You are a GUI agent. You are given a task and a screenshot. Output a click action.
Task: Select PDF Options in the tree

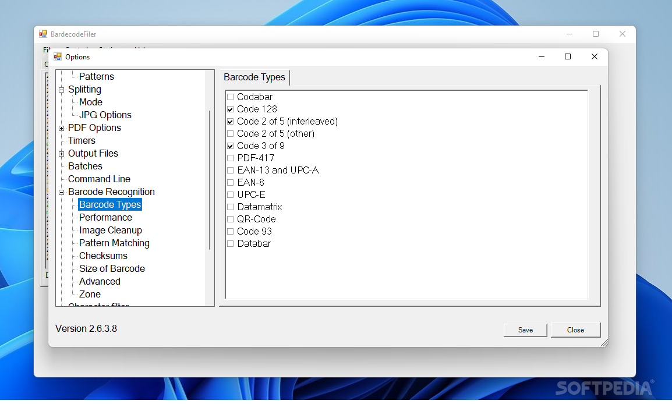(x=94, y=128)
